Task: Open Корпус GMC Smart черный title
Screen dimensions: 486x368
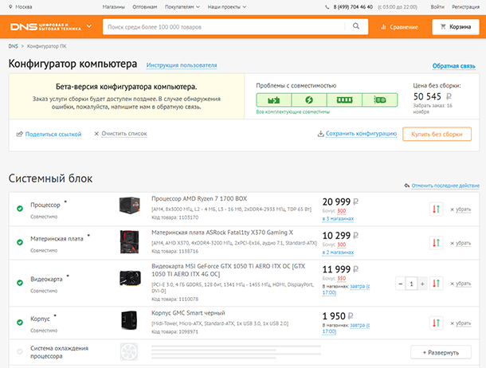Action: point(188,313)
